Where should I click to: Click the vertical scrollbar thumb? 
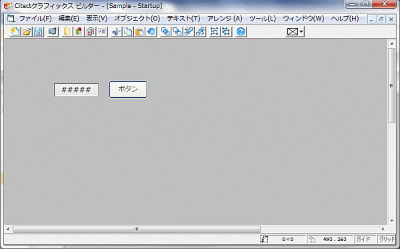pos(392,86)
